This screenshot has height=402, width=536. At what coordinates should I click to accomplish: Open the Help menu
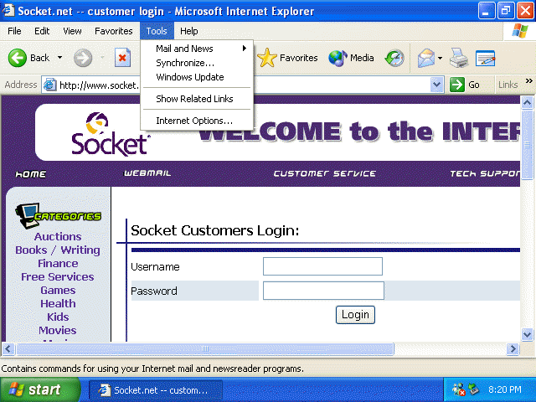(189, 31)
